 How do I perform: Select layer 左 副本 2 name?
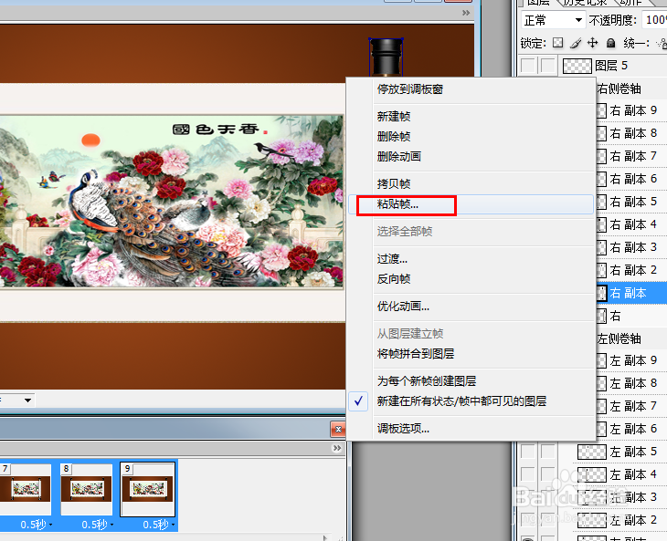point(633,520)
